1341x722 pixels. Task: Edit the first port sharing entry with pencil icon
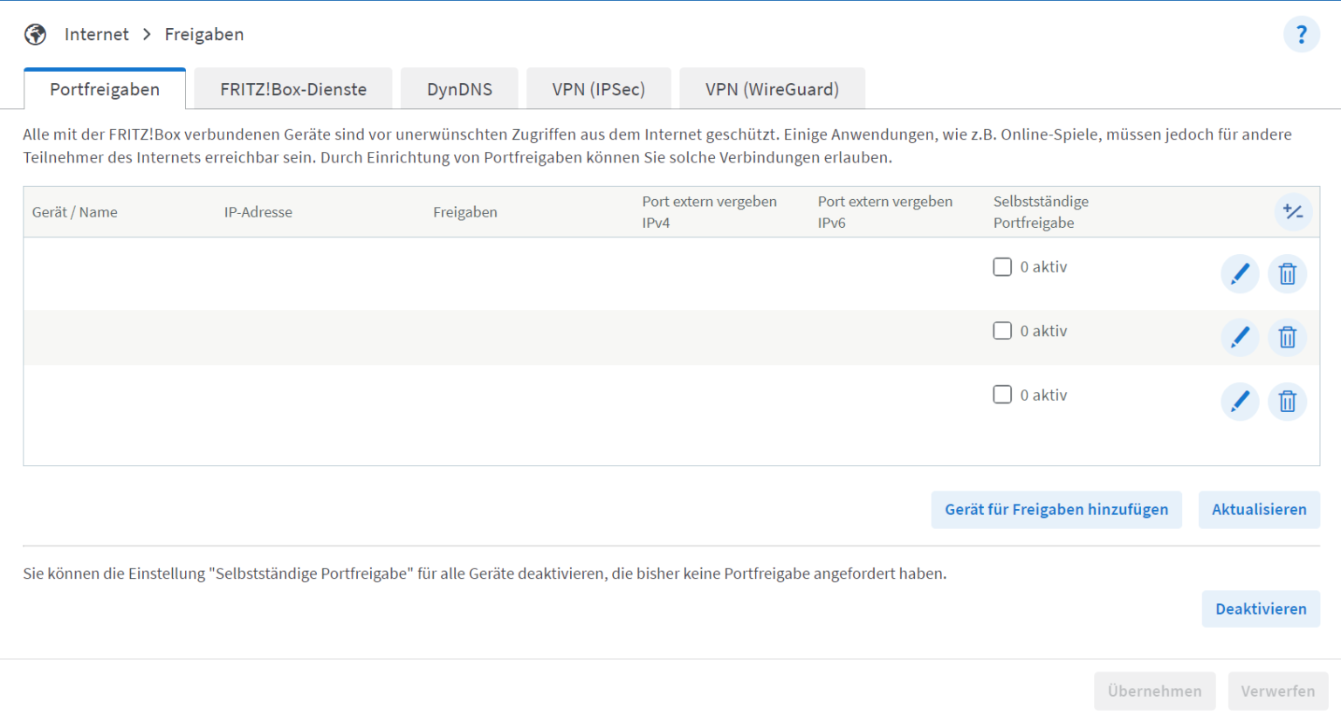[x=1240, y=273]
